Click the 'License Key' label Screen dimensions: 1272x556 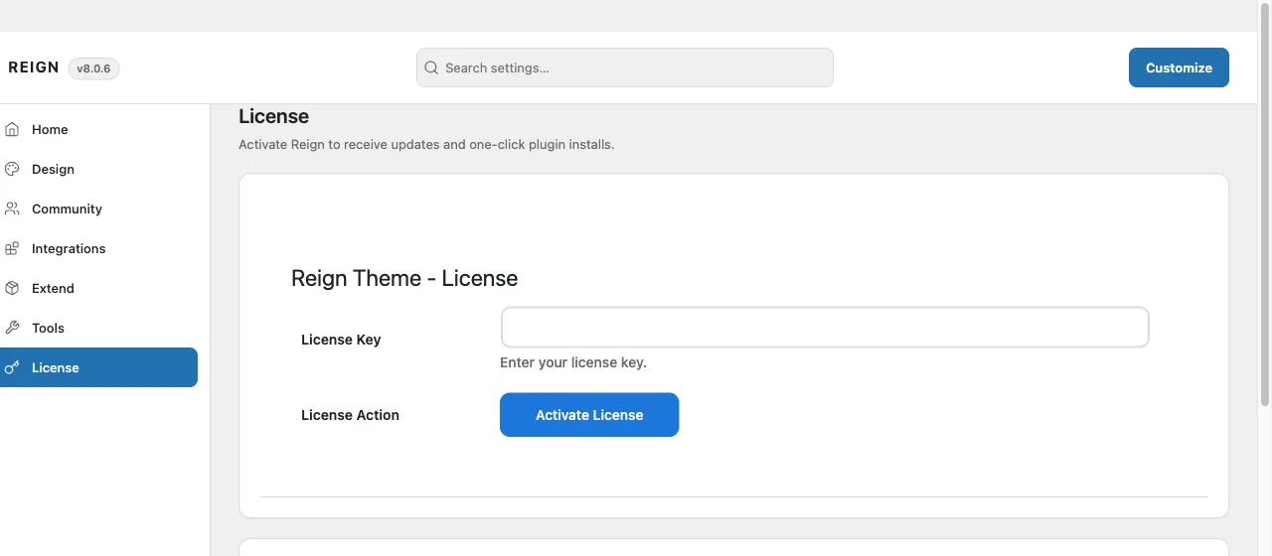click(341, 340)
